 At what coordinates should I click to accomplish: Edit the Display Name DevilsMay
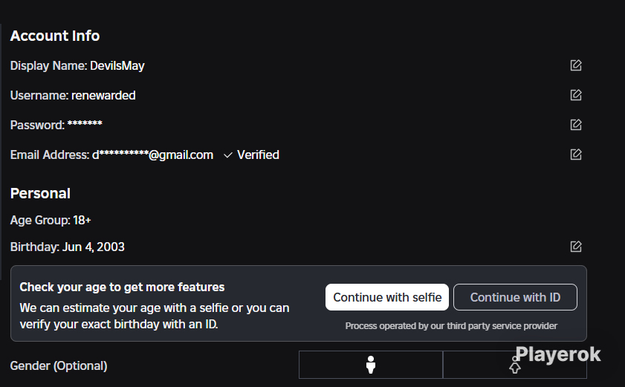575,65
